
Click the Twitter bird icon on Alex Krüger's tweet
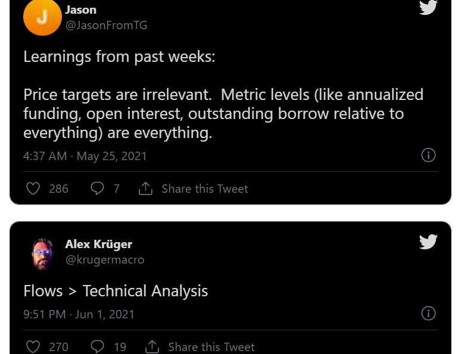(428, 242)
